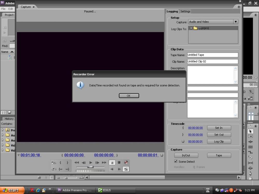Collapse the .prproj folder in Log Clips To
This screenshot has width=259, height=194.
click(x=191, y=28)
